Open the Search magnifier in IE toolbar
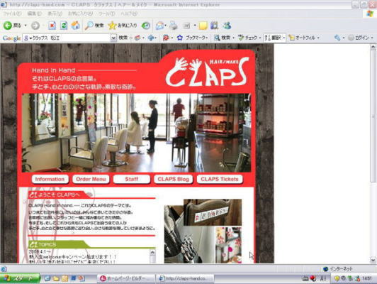Image resolution: width=377 pixels, height=284 pixels. coord(94,26)
